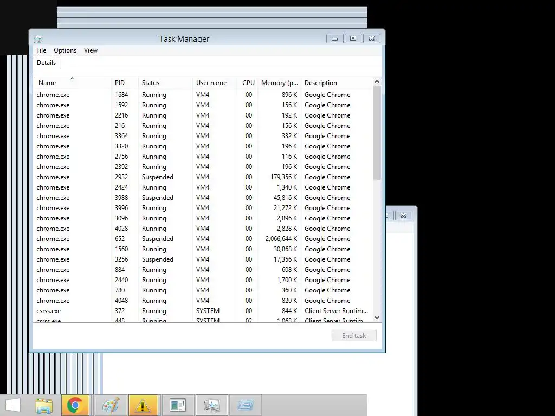Close the Task Manager window
Screen dimensions: 555x416
(x=372, y=38)
